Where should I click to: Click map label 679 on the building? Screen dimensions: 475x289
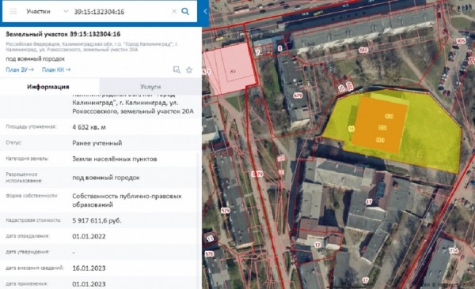click(x=298, y=96)
